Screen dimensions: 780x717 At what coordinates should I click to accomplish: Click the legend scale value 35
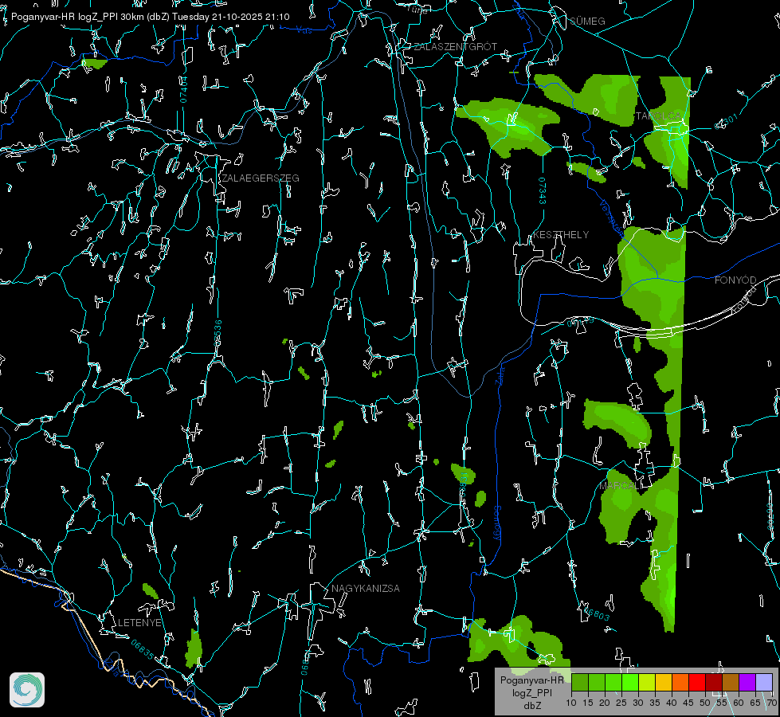[655, 703]
